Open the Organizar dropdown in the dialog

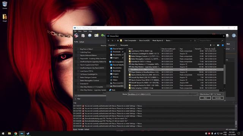tap(112, 45)
